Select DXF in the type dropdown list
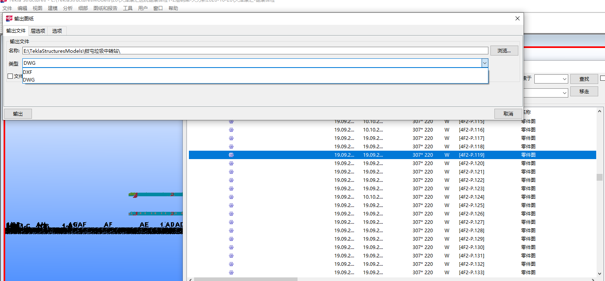The height and width of the screenshot is (281, 605). [x=255, y=72]
